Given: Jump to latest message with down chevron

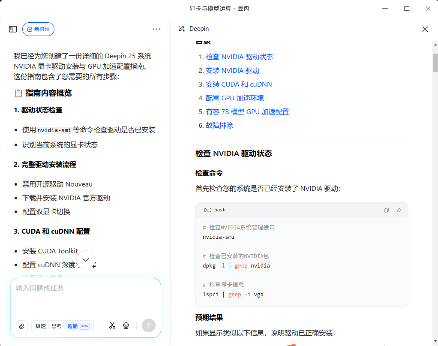Looking at the screenshot, I should [86, 260].
